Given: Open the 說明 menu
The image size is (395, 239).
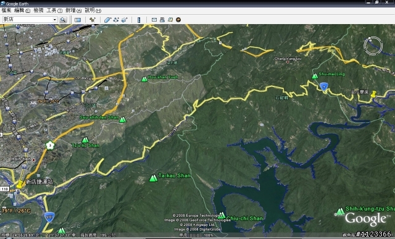Looking at the screenshot, I should coord(93,10).
